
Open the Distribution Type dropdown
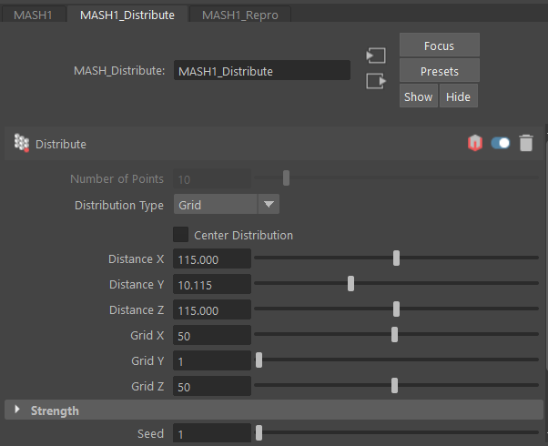click(x=226, y=205)
